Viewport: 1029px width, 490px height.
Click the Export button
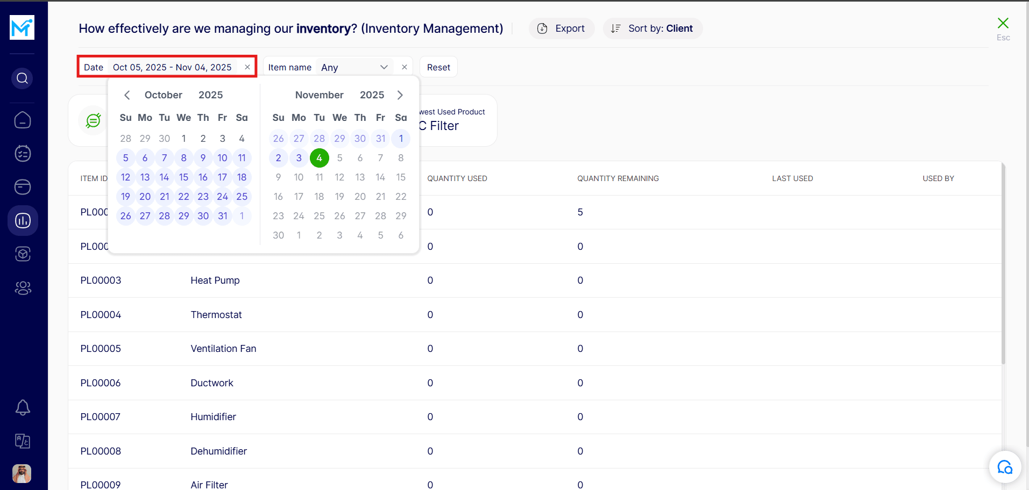click(562, 28)
